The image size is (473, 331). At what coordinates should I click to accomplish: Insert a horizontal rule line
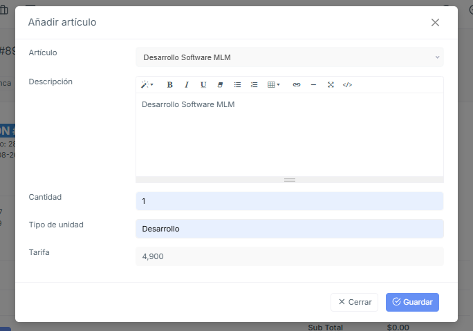point(313,85)
